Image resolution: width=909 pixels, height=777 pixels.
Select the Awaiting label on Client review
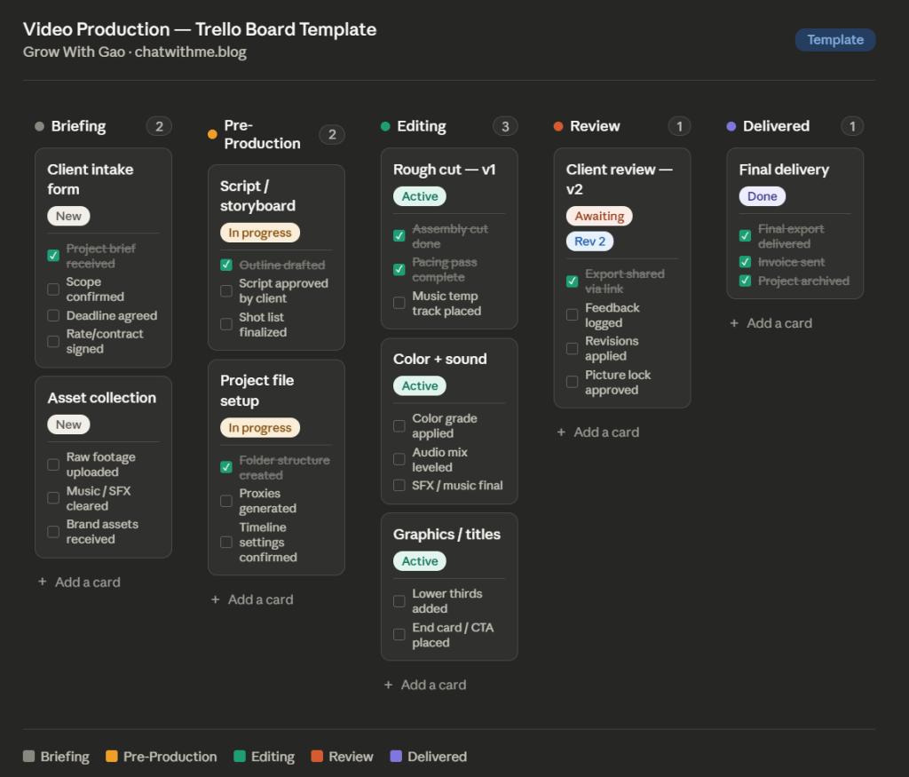(x=599, y=216)
